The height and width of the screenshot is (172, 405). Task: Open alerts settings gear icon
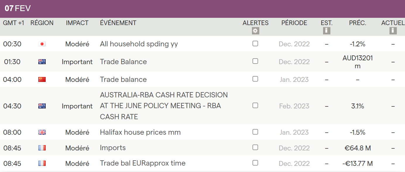[255, 31]
